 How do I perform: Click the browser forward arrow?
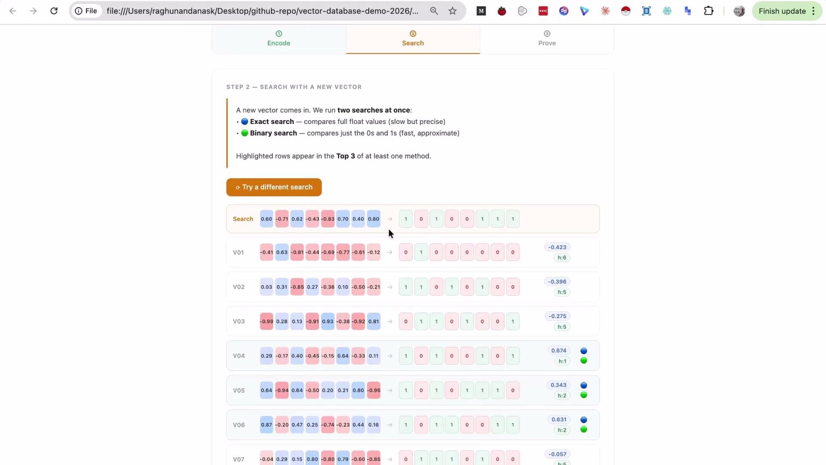33,11
